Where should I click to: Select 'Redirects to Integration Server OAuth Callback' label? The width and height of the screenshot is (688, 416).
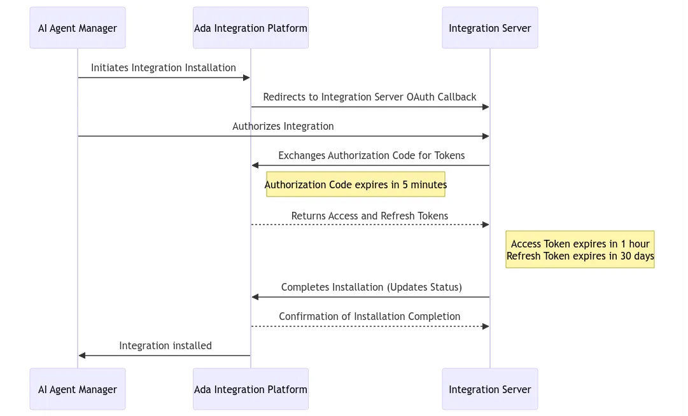369,97
